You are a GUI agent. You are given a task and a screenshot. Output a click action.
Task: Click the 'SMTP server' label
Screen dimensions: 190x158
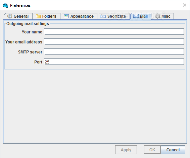coord(30,52)
